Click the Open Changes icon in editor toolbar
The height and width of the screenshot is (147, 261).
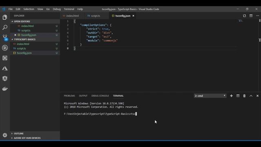[x=244, y=16]
